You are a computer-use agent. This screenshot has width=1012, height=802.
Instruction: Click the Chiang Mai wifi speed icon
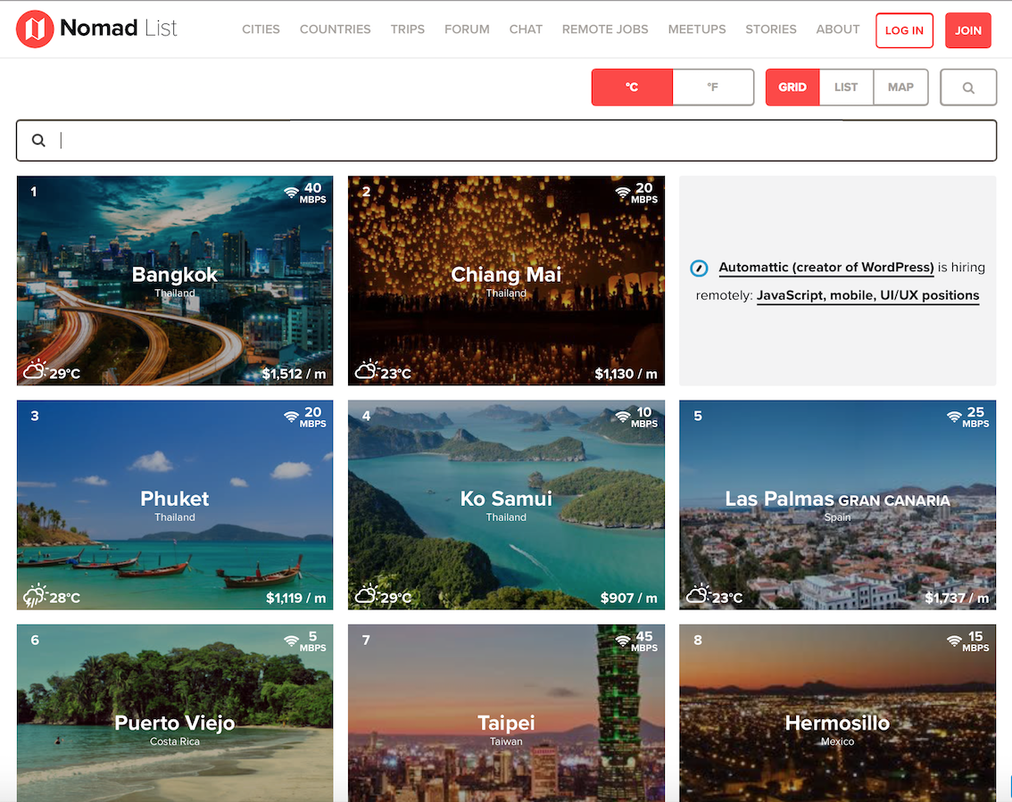pos(623,193)
